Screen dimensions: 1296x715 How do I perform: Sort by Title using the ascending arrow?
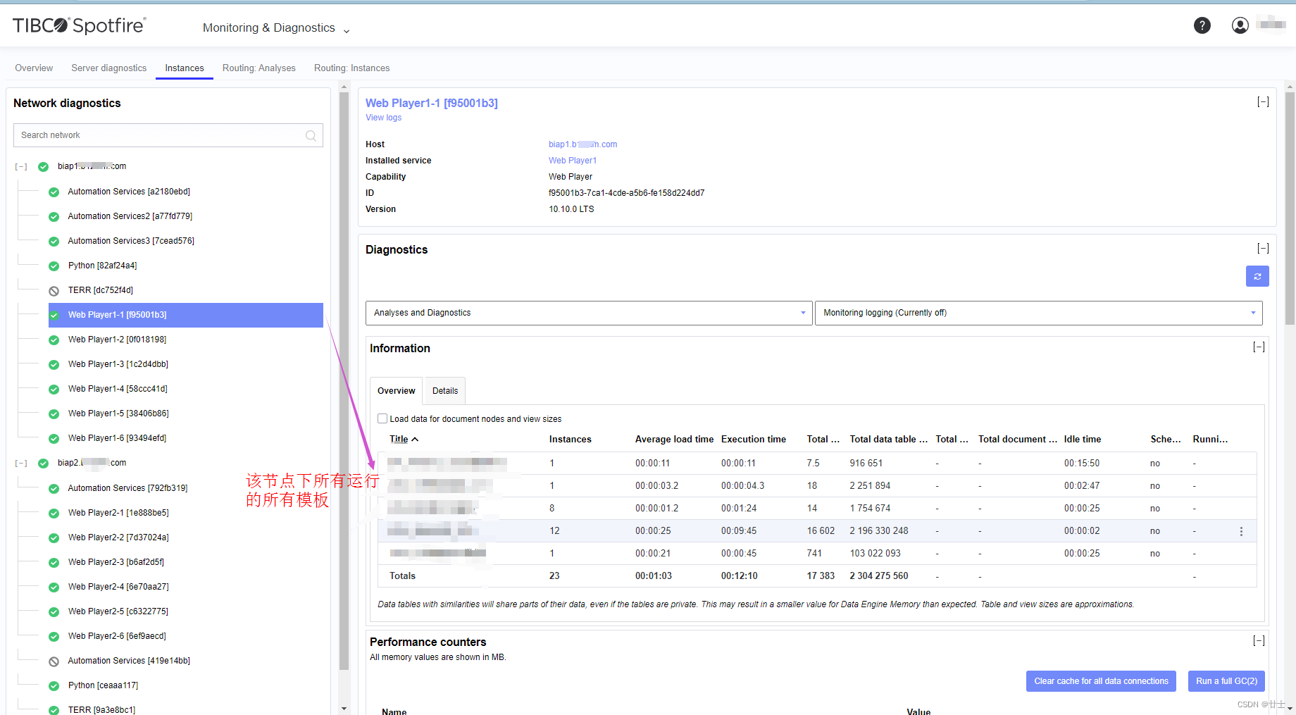415,439
